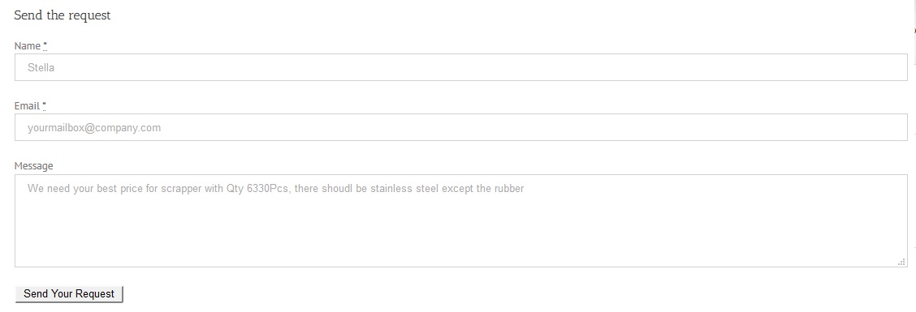This screenshot has width=916, height=312.
Task: Click the required asterisk beside Name
Action: pos(45,45)
